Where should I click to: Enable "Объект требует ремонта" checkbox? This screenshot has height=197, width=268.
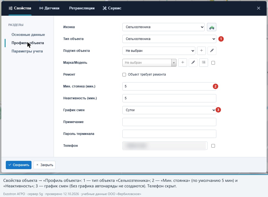[x=124, y=74]
